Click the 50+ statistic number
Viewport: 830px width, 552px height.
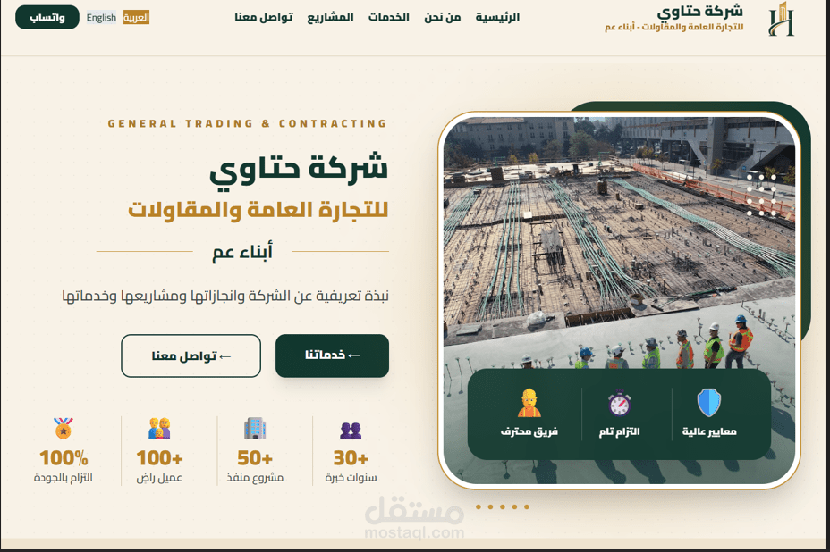[x=255, y=458]
